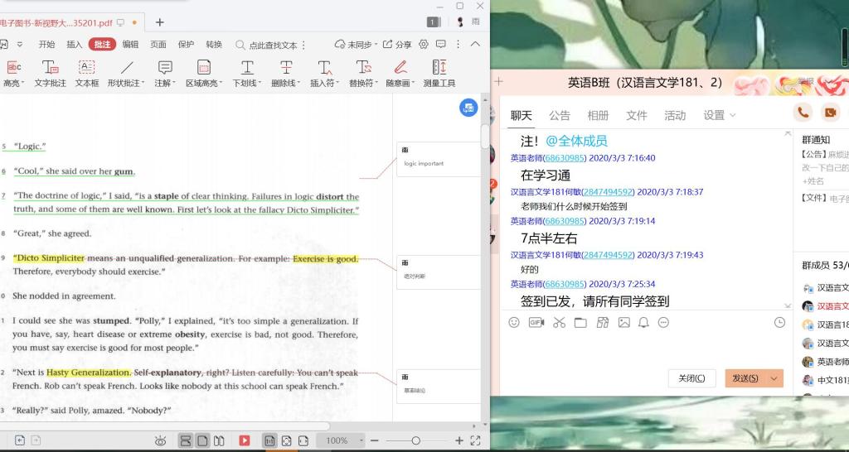This screenshot has width=849, height=452.
Task: Click the GIF icon in chat toolbar
Action: [536, 322]
